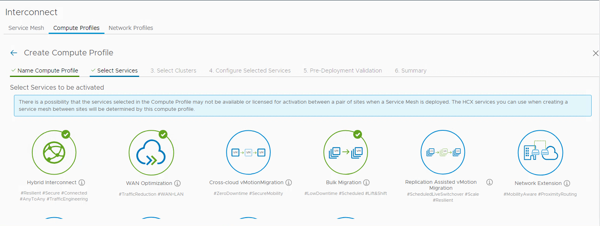Click the #Resilient #Secure #Connected tags
This screenshot has width=600, height=226.
coord(54,196)
